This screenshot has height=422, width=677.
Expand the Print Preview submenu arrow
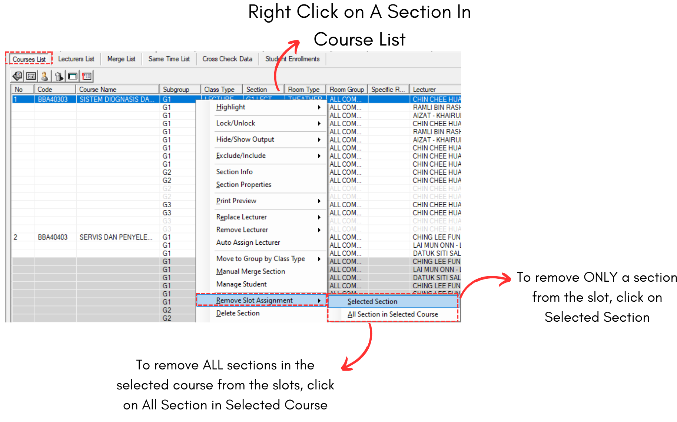(319, 201)
